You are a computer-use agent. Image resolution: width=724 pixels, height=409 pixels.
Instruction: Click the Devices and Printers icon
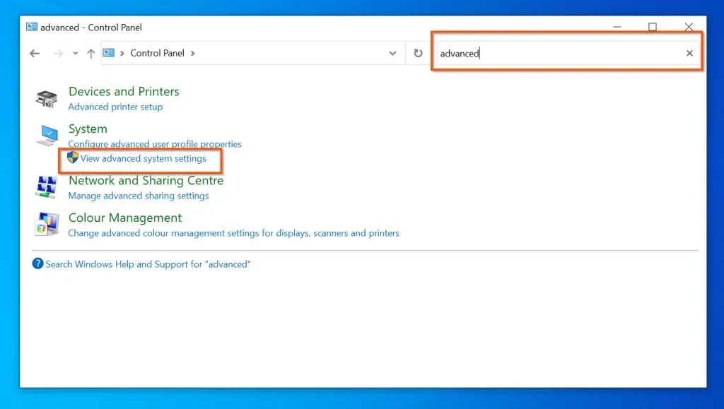47,99
